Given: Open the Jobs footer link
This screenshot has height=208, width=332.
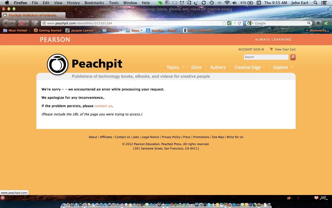Looking at the screenshot, I should 136,137.
